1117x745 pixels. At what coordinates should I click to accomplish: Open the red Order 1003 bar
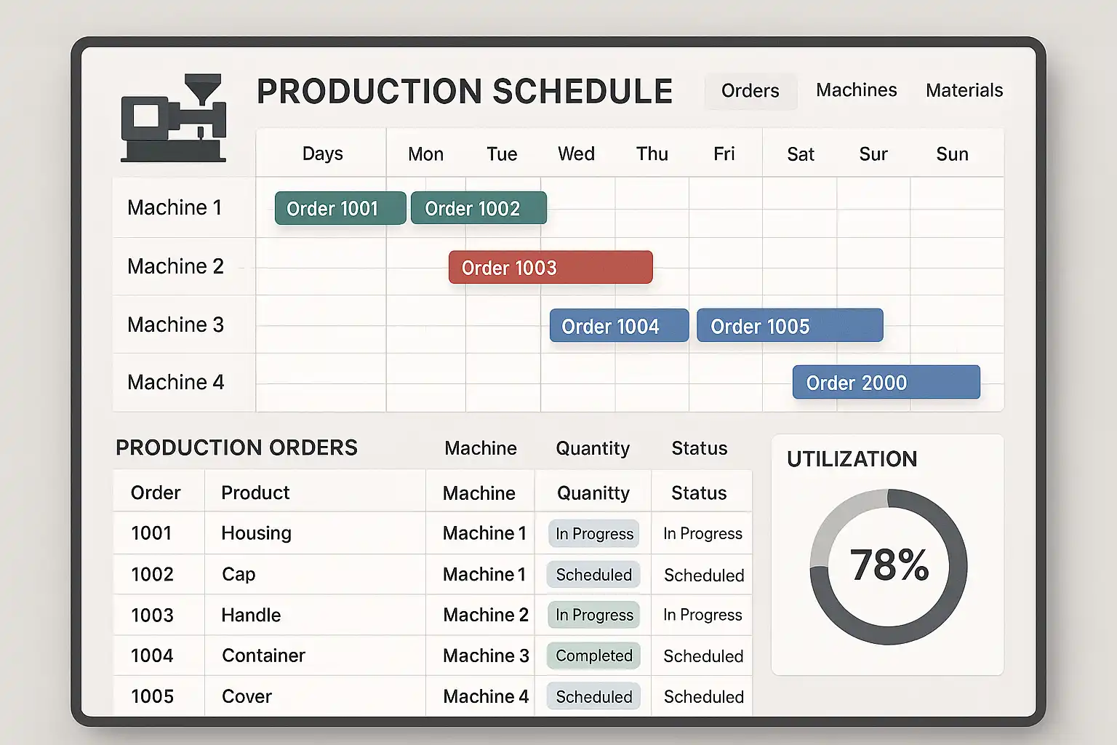[550, 268]
